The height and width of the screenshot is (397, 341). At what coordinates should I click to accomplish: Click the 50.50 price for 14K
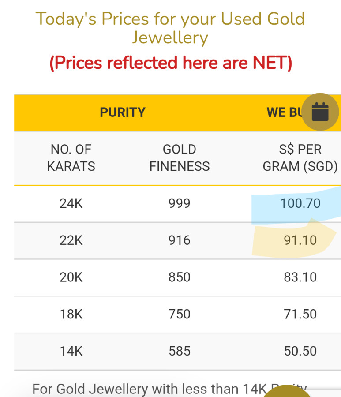click(x=300, y=351)
